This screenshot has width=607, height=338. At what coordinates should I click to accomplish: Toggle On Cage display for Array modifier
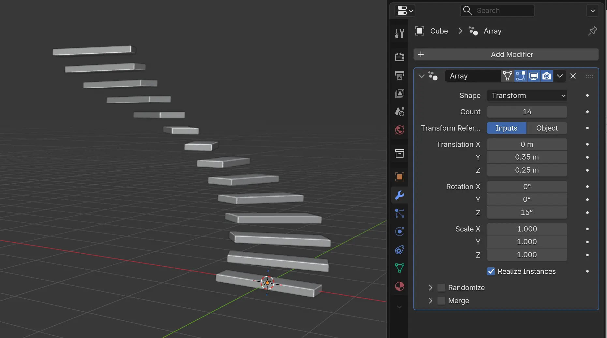click(x=508, y=76)
